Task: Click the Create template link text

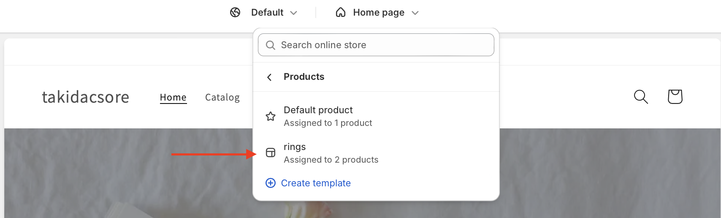Action: tap(316, 183)
